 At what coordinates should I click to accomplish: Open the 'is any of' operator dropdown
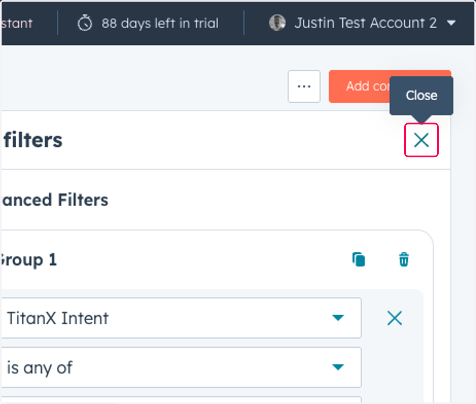(x=181, y=368)
